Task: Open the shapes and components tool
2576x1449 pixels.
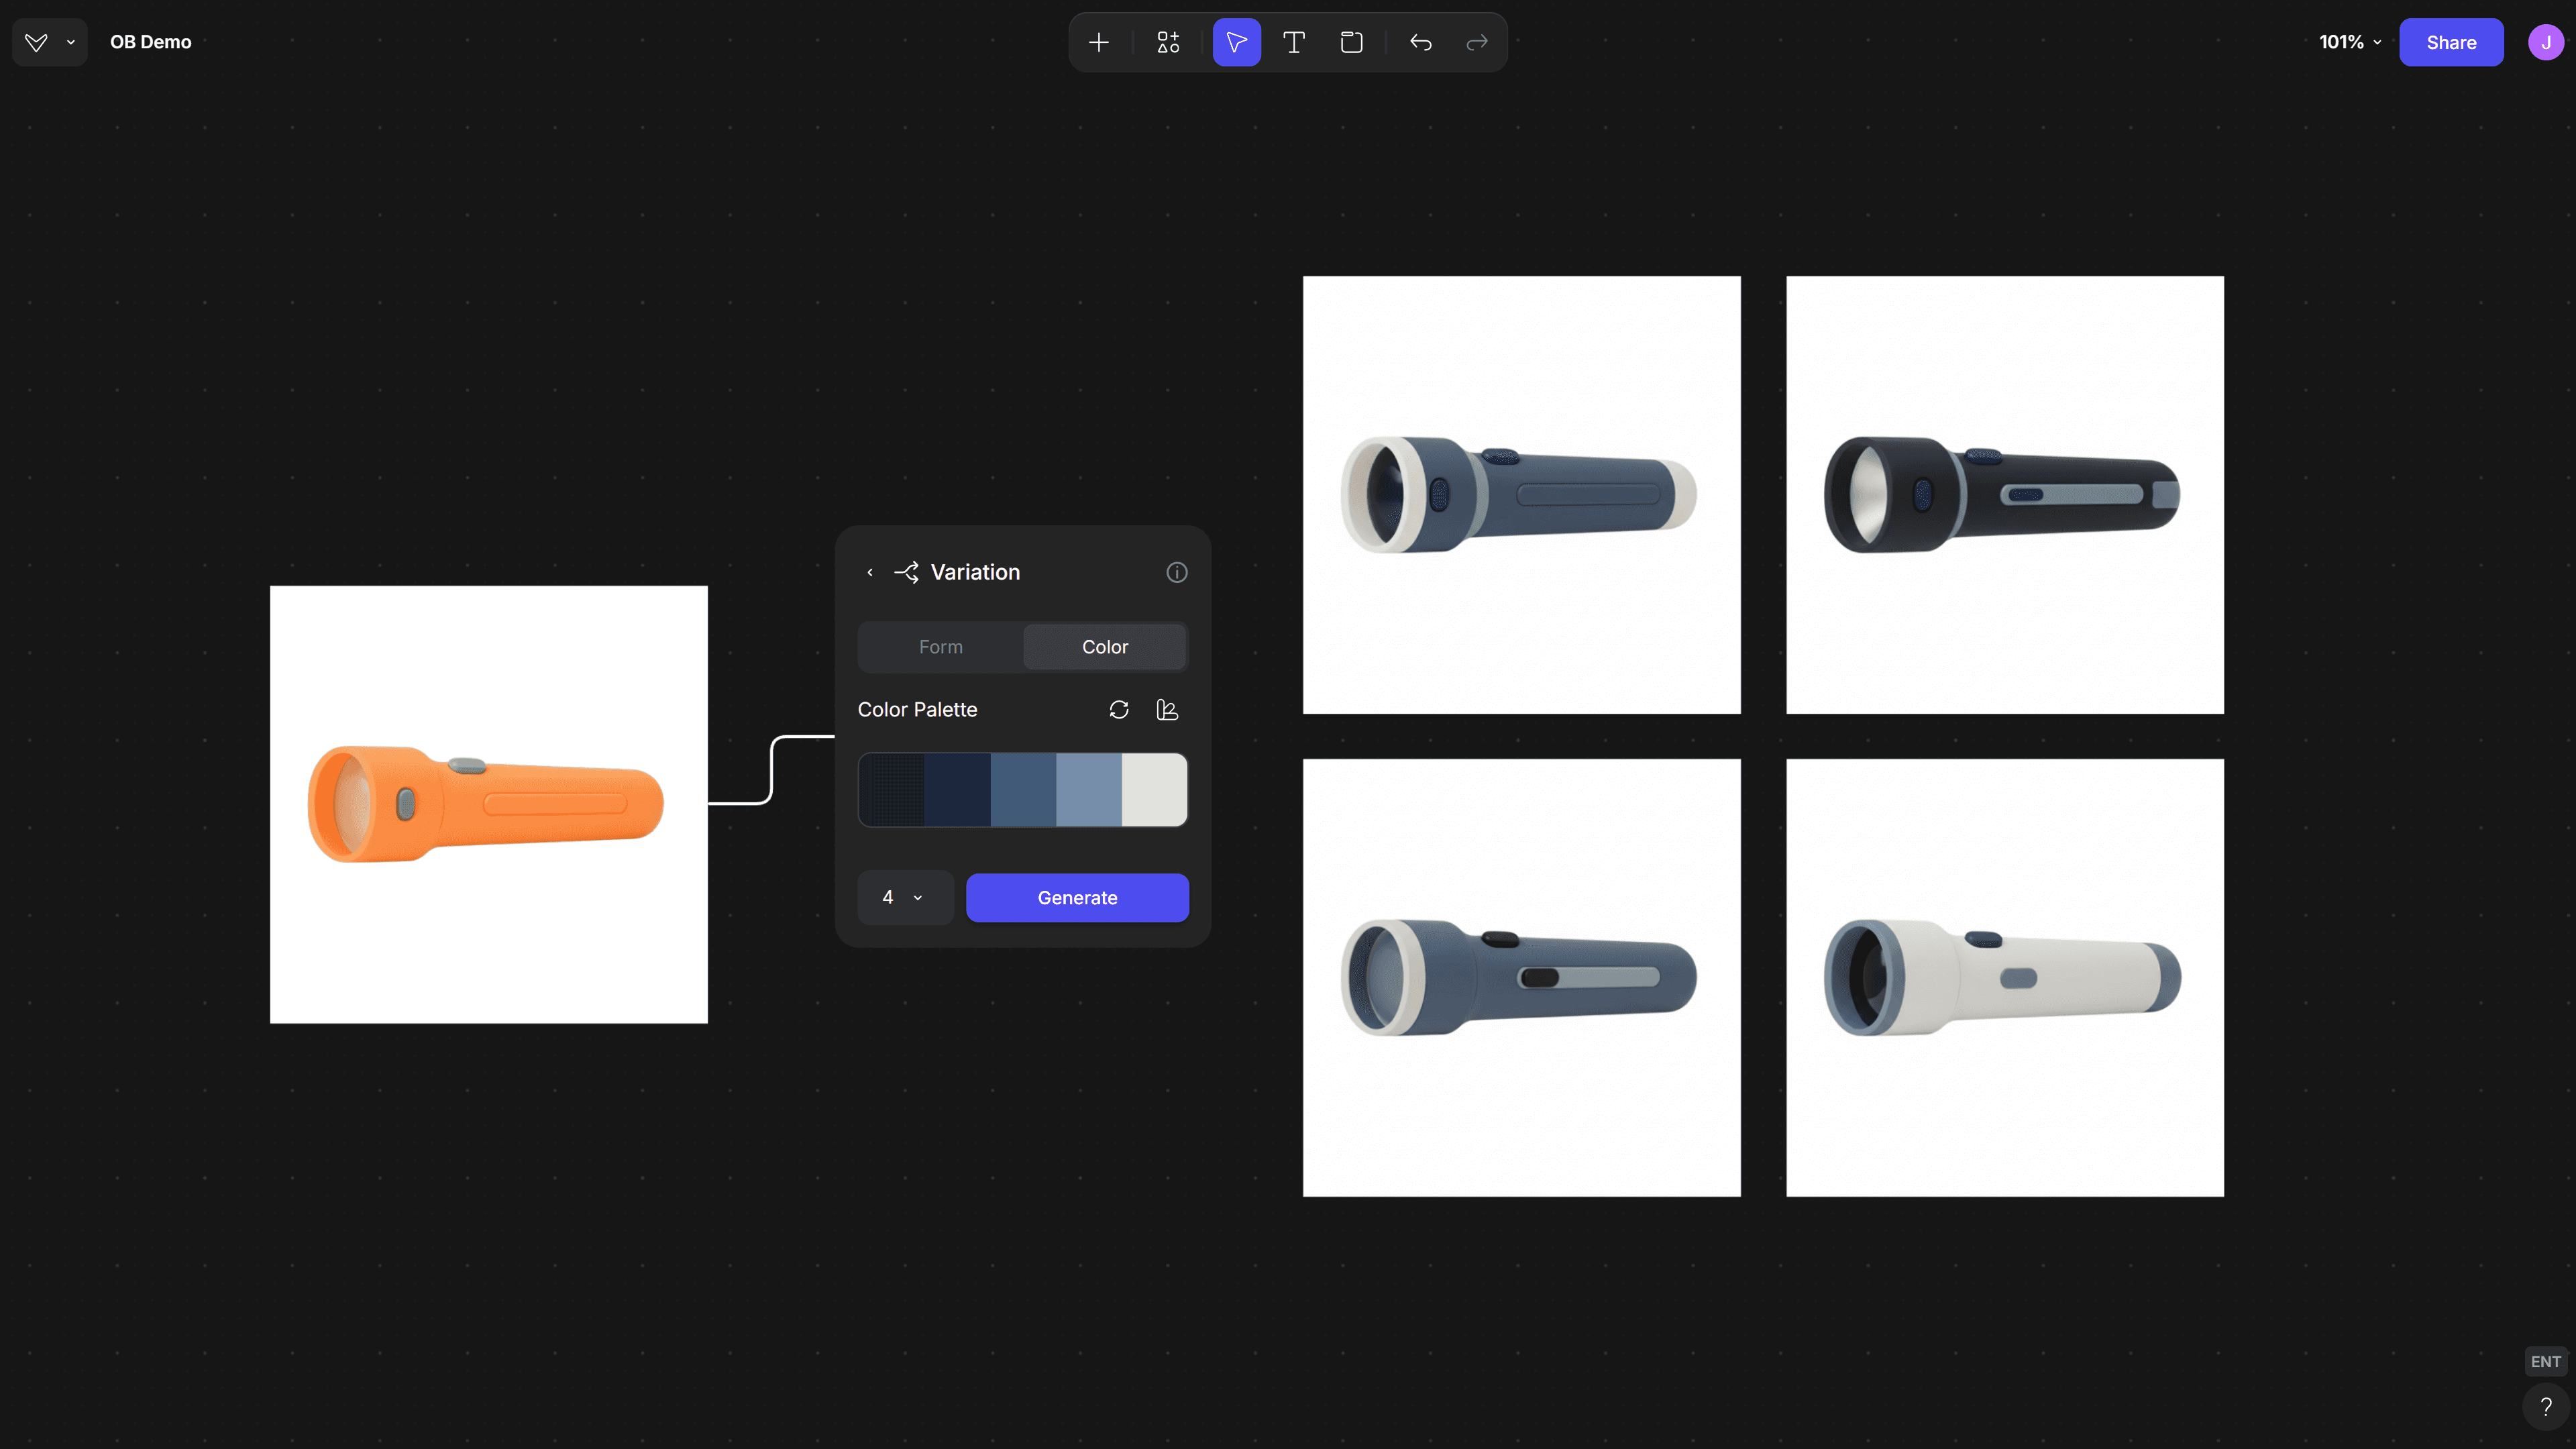Action: tap(1168, 42)
